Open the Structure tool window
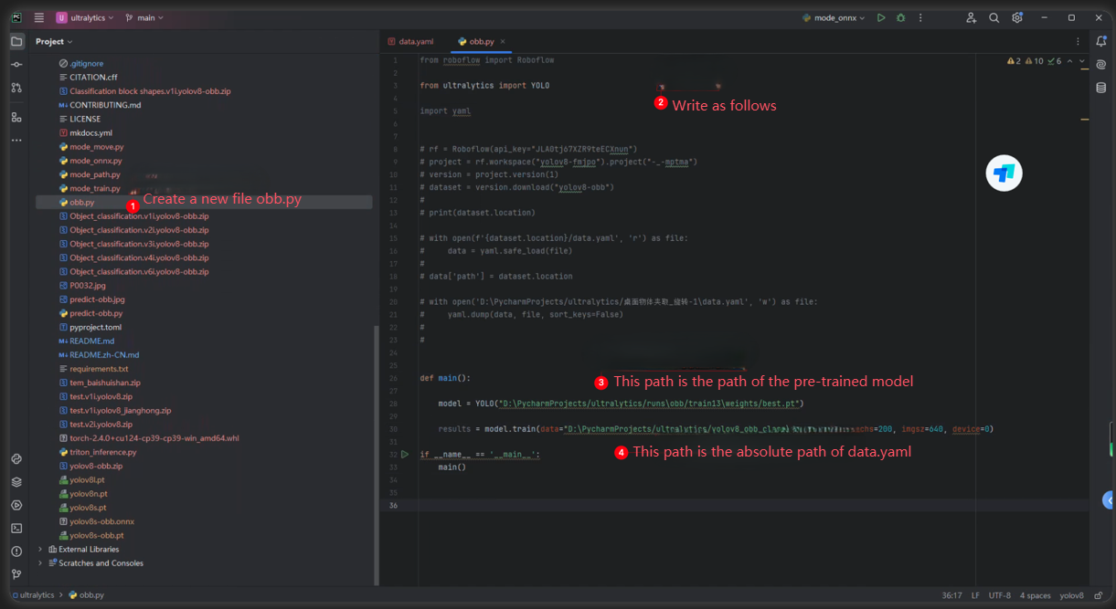The height and width of the screenshot is (609, 1116). (16, 118)
